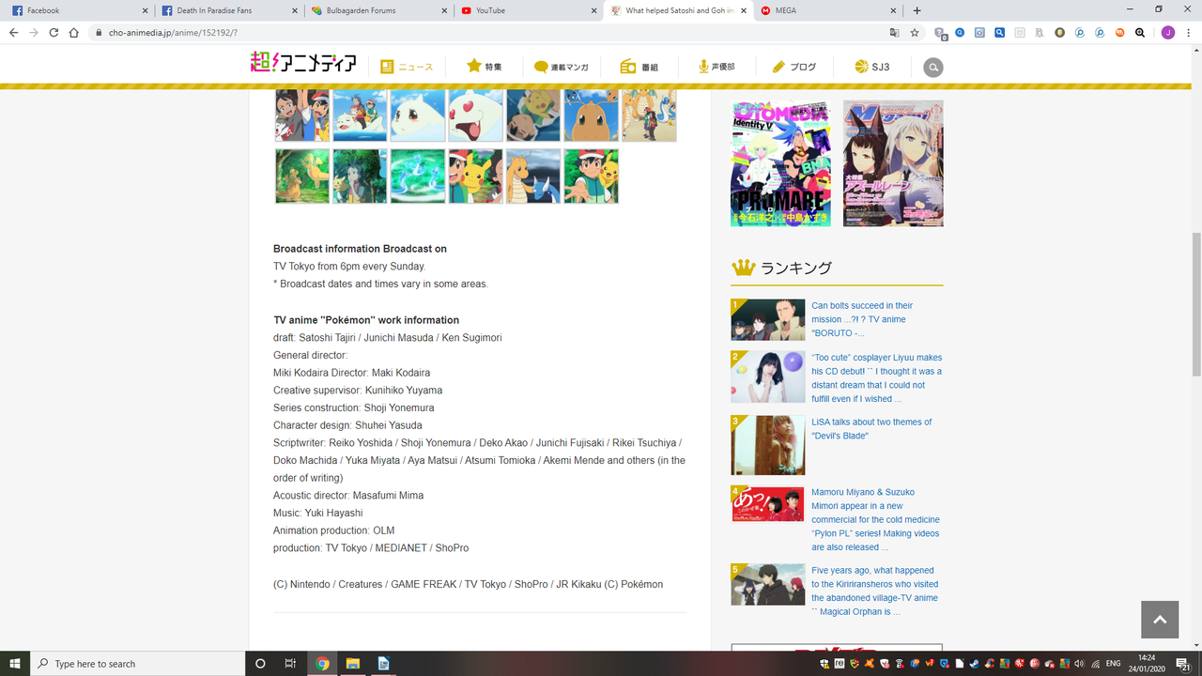Image resolution: width=1202 pixels, height=676 pixels.
Task: Click the scroll-to-top arrow button
Action: [x=1160, y=620]
